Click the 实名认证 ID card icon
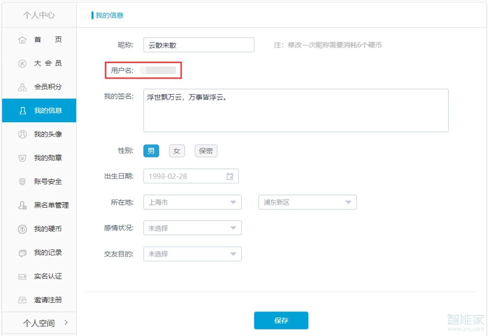The width and height of the screenshot is (488, 336). (x=23, y=277)
